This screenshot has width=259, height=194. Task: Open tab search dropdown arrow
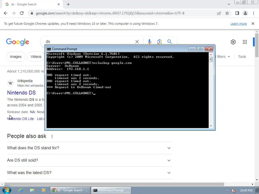tap(229, 4)
